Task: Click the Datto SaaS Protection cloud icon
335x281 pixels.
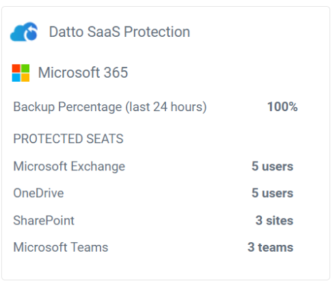Action: [x=24, y=32]
